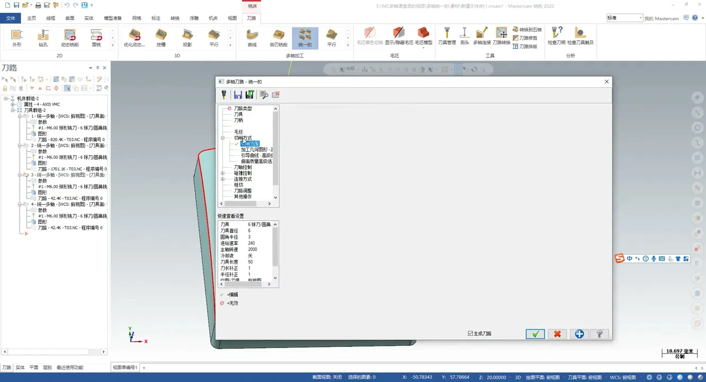Viewport: 706px width, 382px height.
Task: Toggle the 生成刀路 checkbox
Action: (470, 334)
